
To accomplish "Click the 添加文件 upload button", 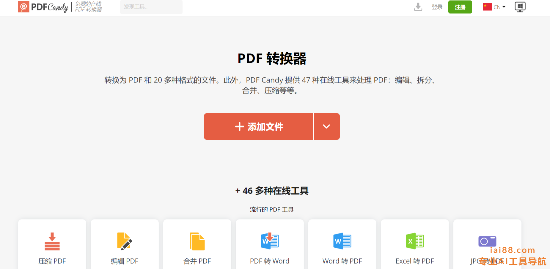I will (x=258, y=126).
